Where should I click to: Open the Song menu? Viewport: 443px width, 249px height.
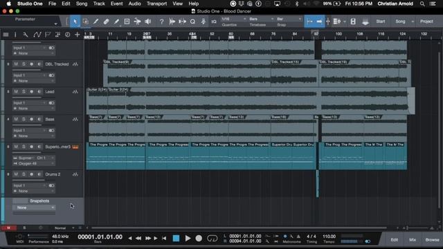point(82,3)
